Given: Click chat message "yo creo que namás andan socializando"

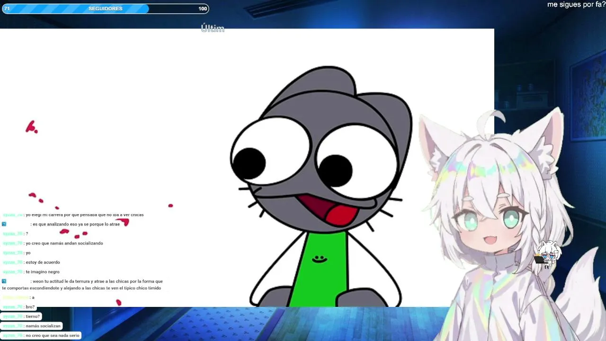Looking at the screenshot, I should 64,243.
